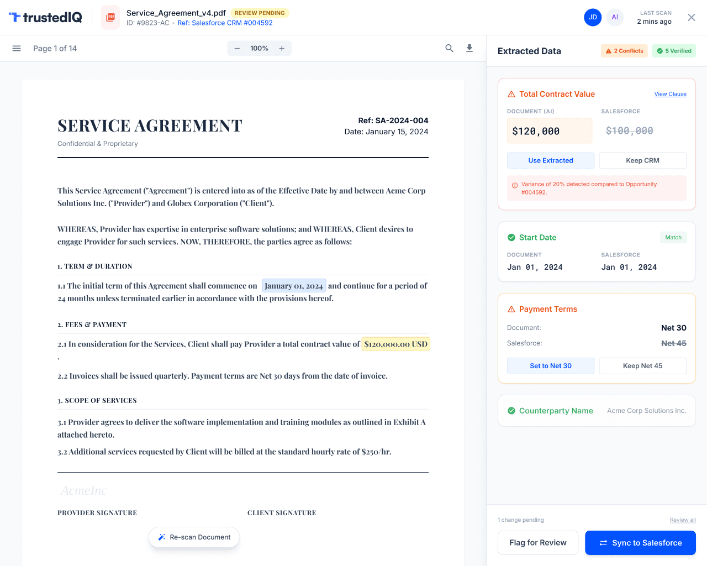
Task: Click the Total Contract Value warning icon
Action: [511, 95]
